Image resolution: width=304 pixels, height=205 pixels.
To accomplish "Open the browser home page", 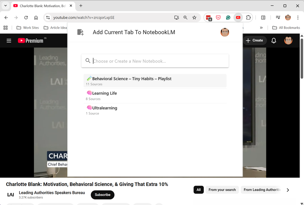I will (x=36, y=18).
